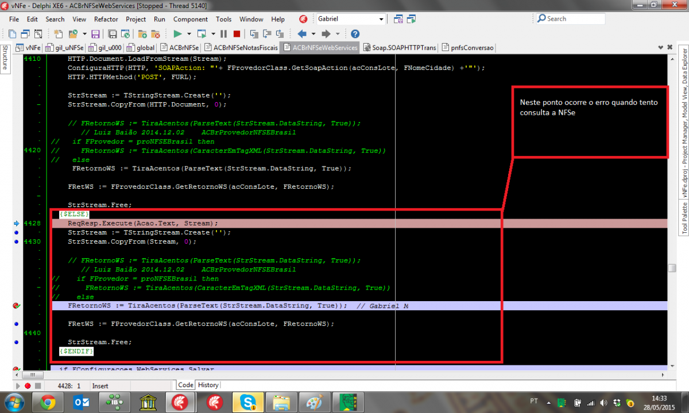Click the Open file toolbar icon
The height and width of the screenshot is (413, 689).
(x=73, y=34)
